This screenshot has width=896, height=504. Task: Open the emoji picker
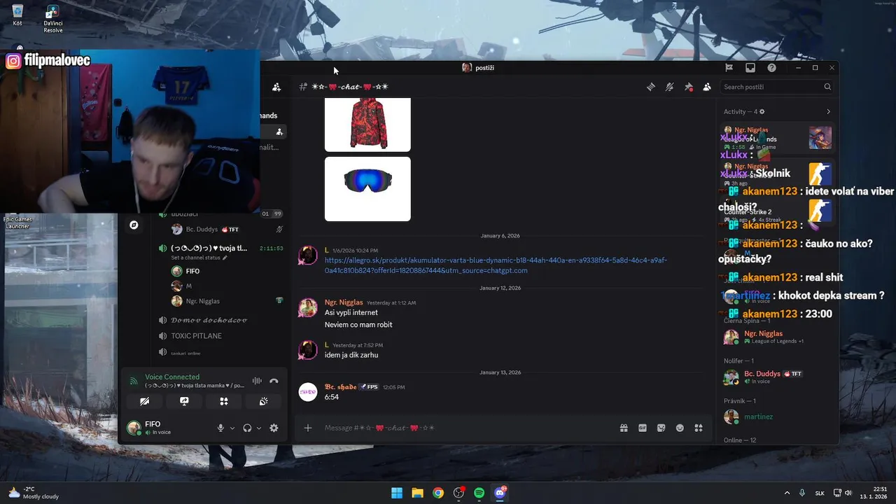point(680,428)
